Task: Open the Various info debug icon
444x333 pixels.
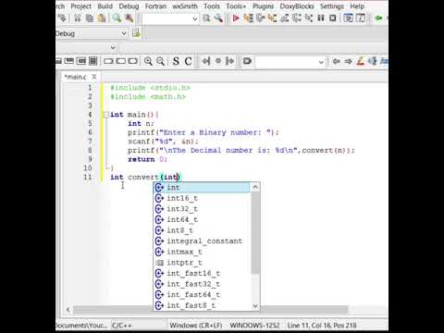Action: [x=361, y=18]
